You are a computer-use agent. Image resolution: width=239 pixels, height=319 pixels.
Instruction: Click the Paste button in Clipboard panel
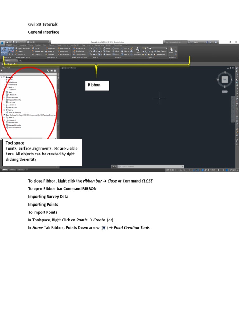point(171,50)
